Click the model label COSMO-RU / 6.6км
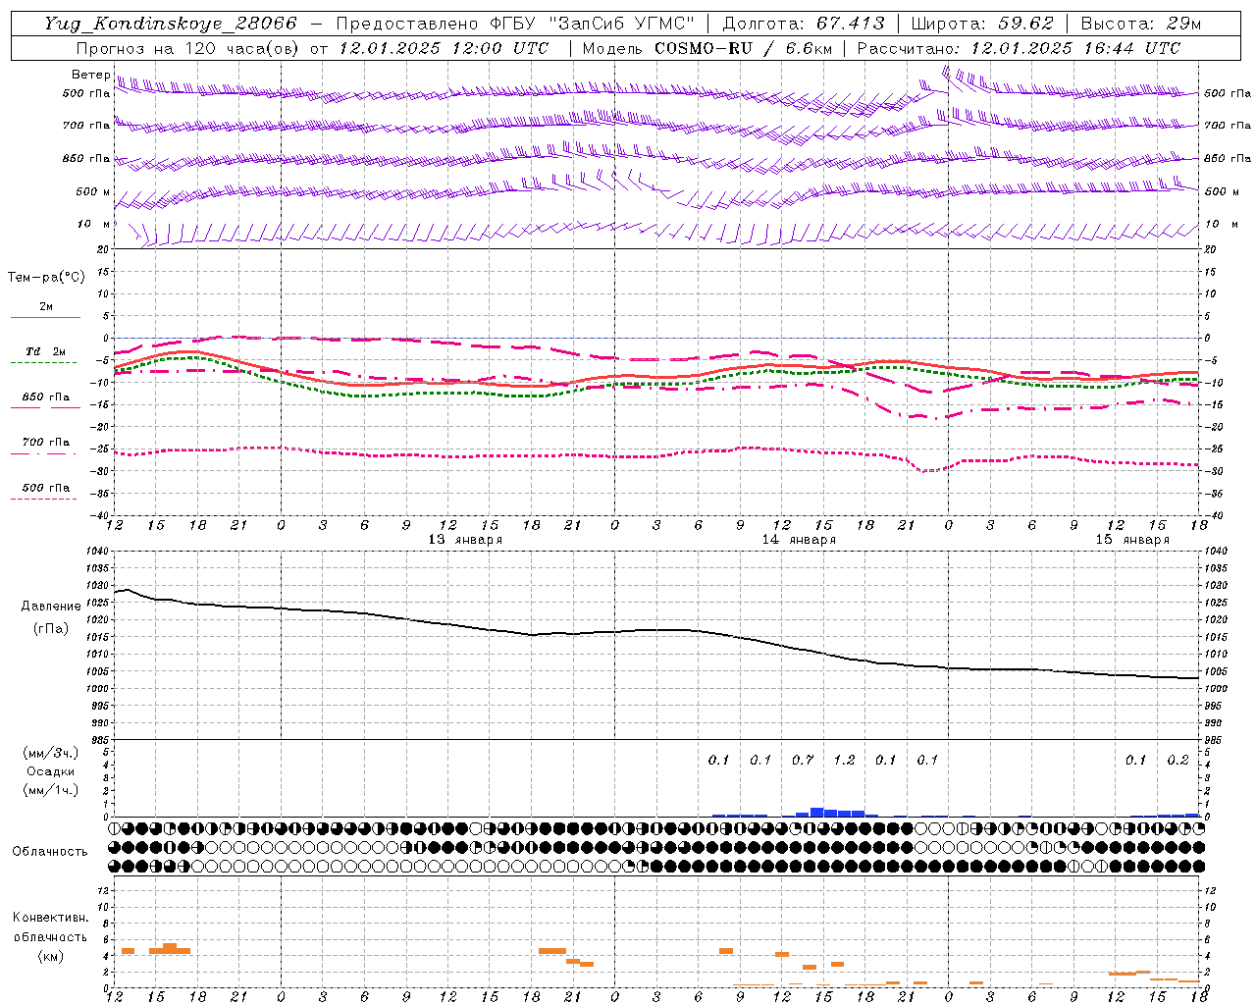The height and width of the screenshot is (1005, 1256). (743, 48)
